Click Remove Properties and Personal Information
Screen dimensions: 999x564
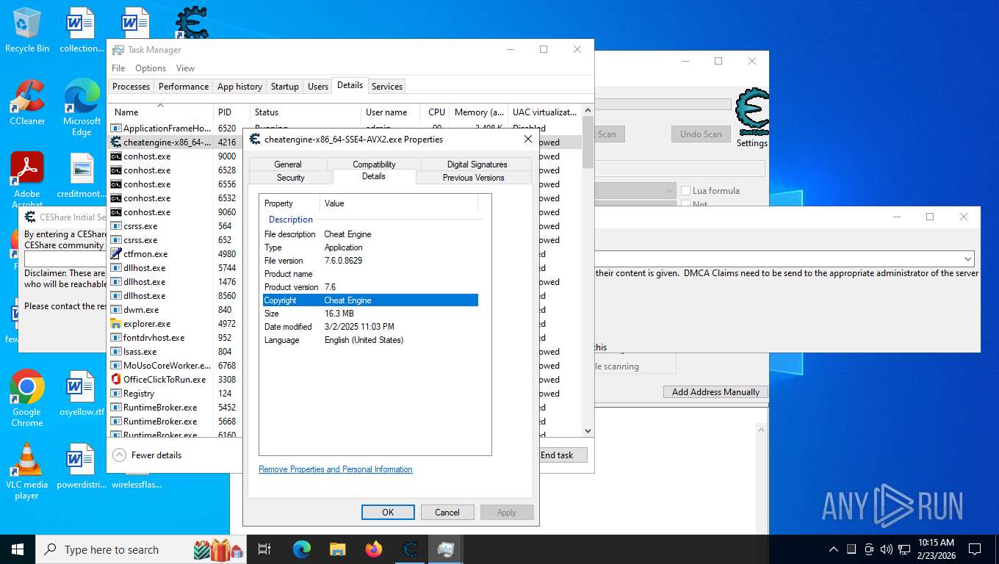pyautogui.click(x=336, y=469)
